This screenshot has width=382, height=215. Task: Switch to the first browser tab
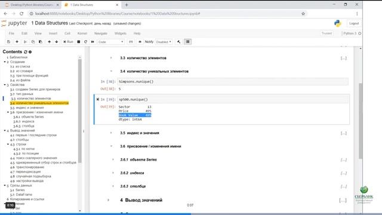[31, 5]
